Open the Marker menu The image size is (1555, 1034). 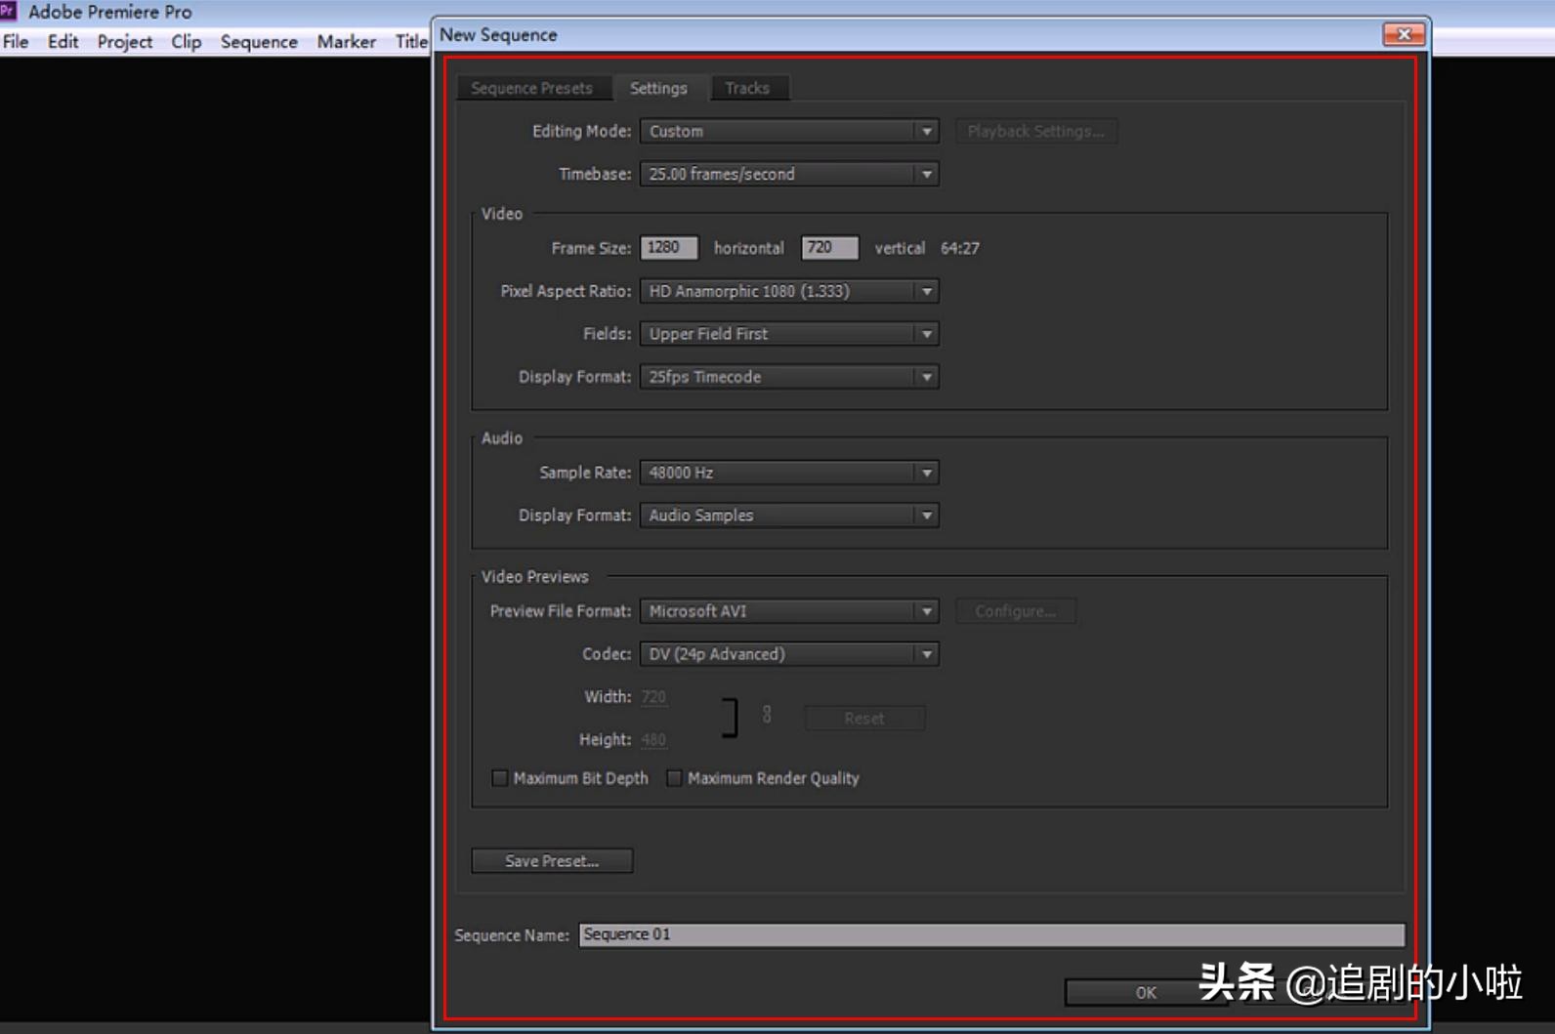(346, 42)
